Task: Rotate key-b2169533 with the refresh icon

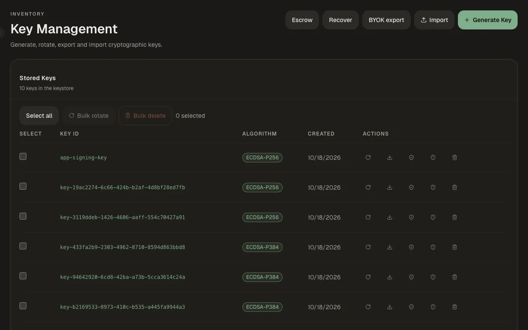Action: (x=368, y=307)
